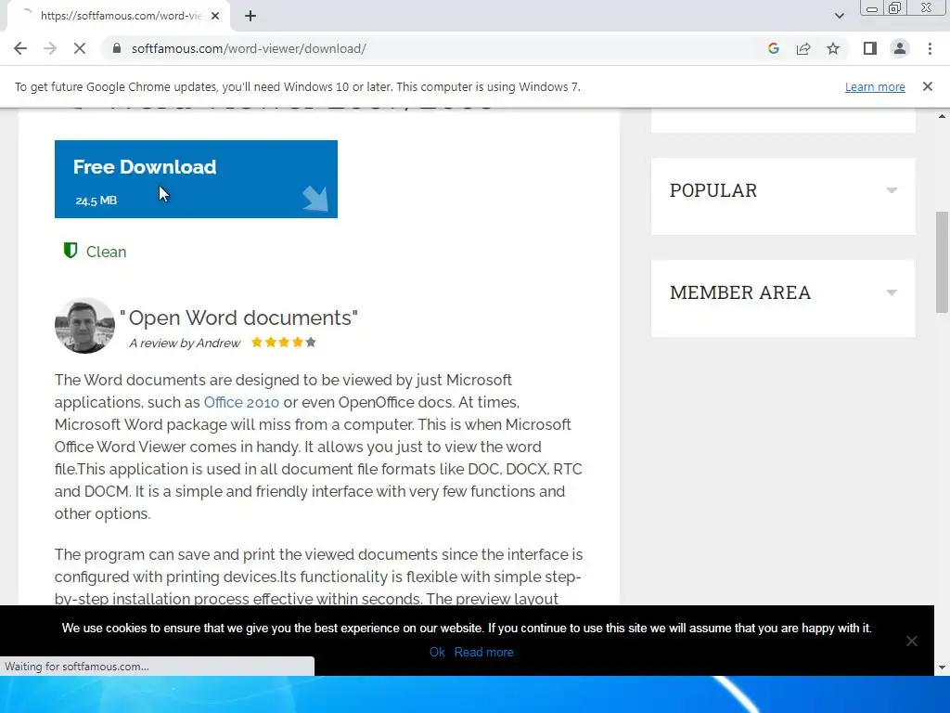Open a new tab

(x=250, y=16)
